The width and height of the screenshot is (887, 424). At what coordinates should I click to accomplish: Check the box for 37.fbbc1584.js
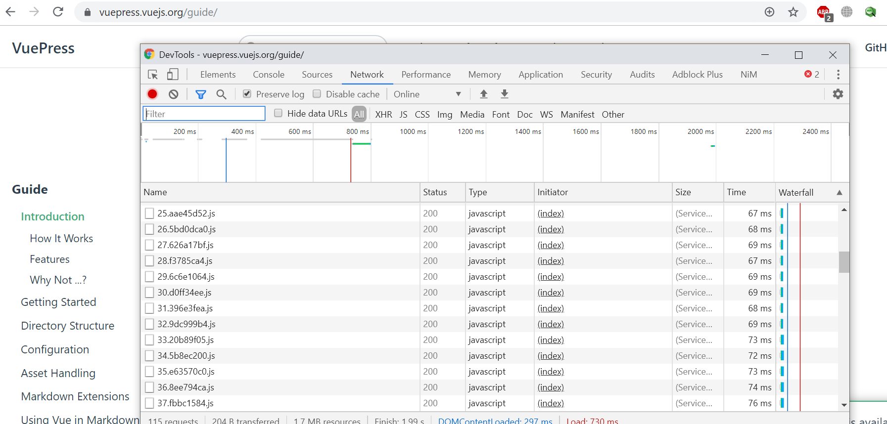pyautogui.click(x=149, y=403)
